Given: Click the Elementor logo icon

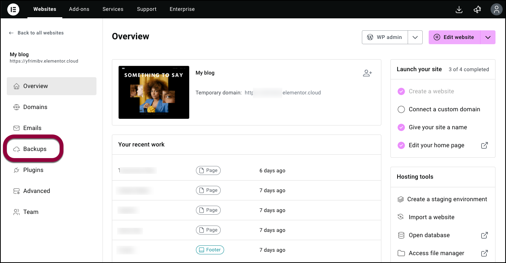Looking at the screenshot, I should pos(13,9).
